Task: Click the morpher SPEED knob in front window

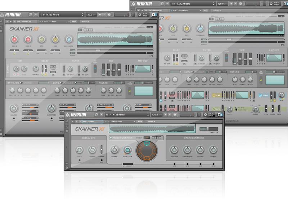Action: pos(114,150)
